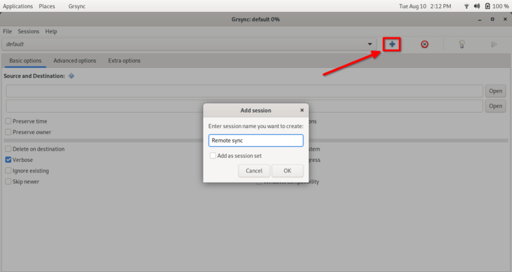
Task: Click the Source and Destination swap icon
Action: pyautogui.click(x=71, y=76)
